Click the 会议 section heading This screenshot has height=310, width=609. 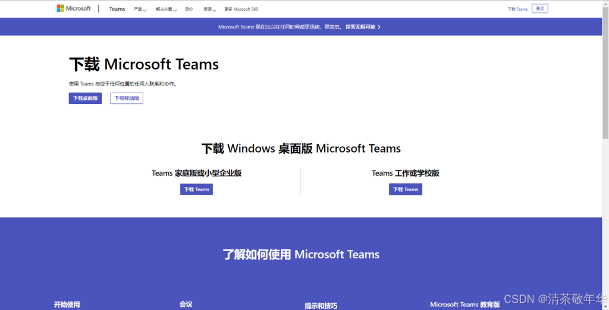click(x=186, y=304)
